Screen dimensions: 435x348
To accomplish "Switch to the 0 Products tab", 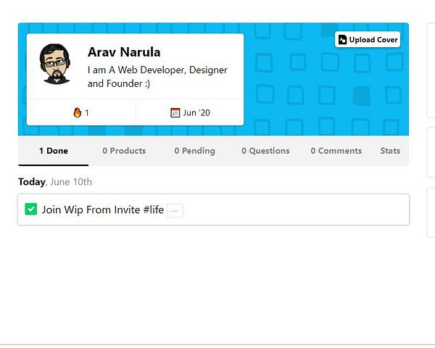I will [x=124, y=151].
